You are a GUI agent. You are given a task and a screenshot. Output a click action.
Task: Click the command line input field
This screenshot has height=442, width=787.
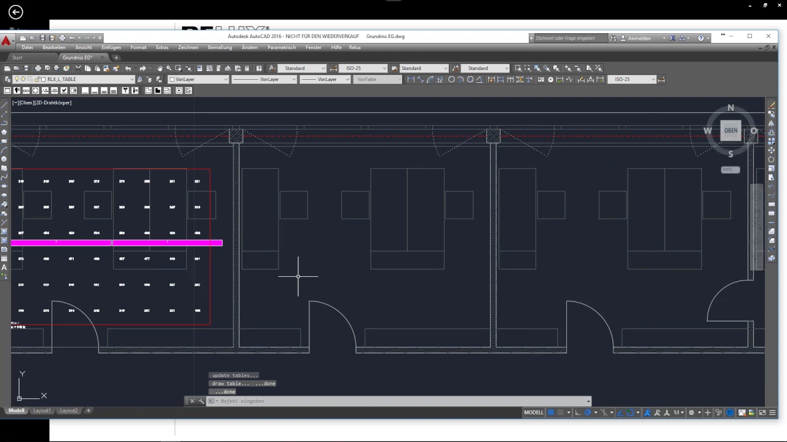pyautogui.click(x=400, y=401)
